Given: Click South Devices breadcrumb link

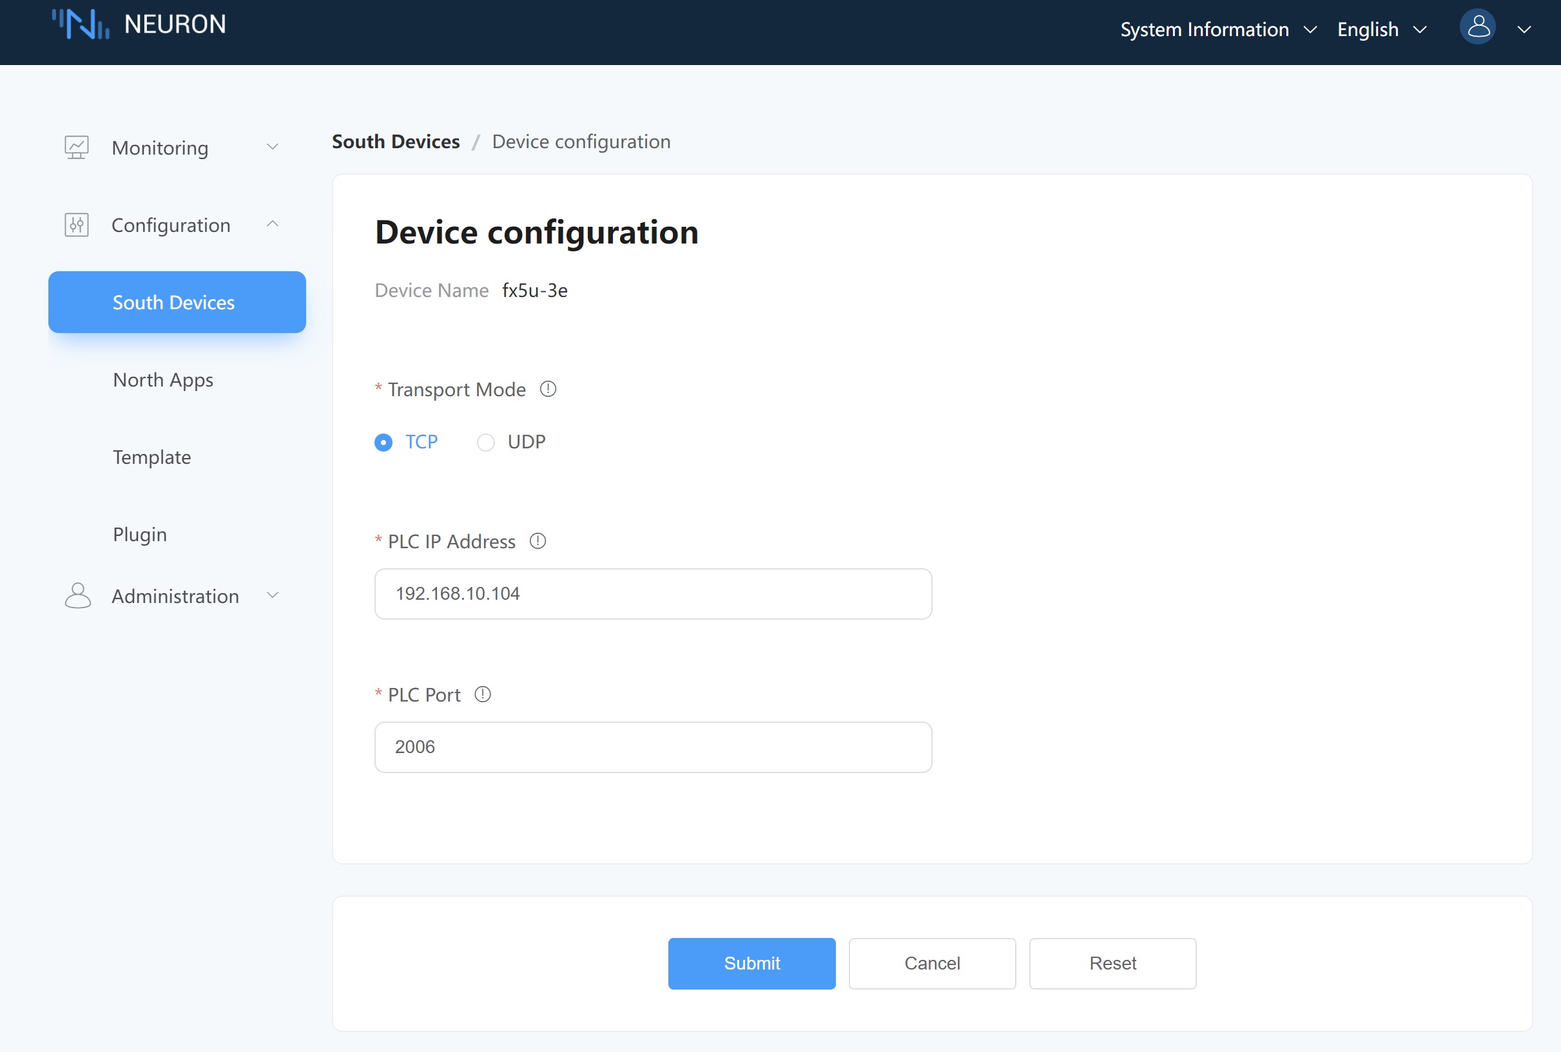Looking at the screenshot, I should click(x=395, y=142).
